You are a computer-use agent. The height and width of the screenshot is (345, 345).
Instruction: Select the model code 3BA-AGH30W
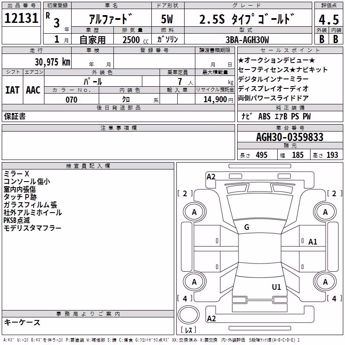coord(247,40)
